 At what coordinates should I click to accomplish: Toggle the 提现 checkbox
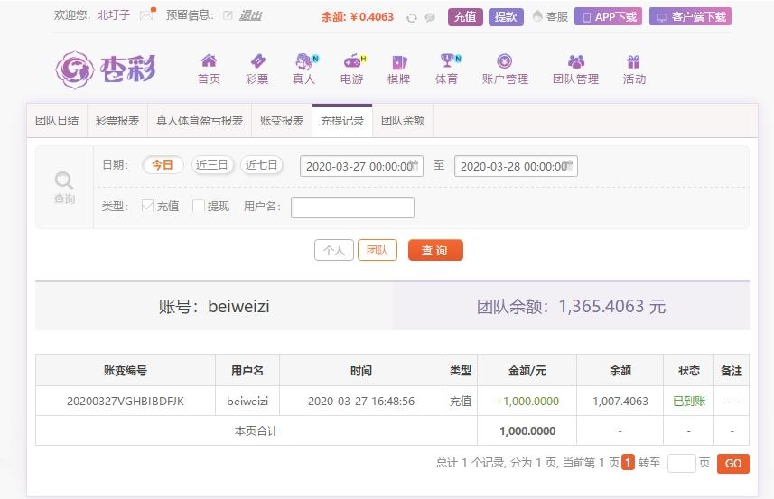pyautogui.click(x=199, y=206)
